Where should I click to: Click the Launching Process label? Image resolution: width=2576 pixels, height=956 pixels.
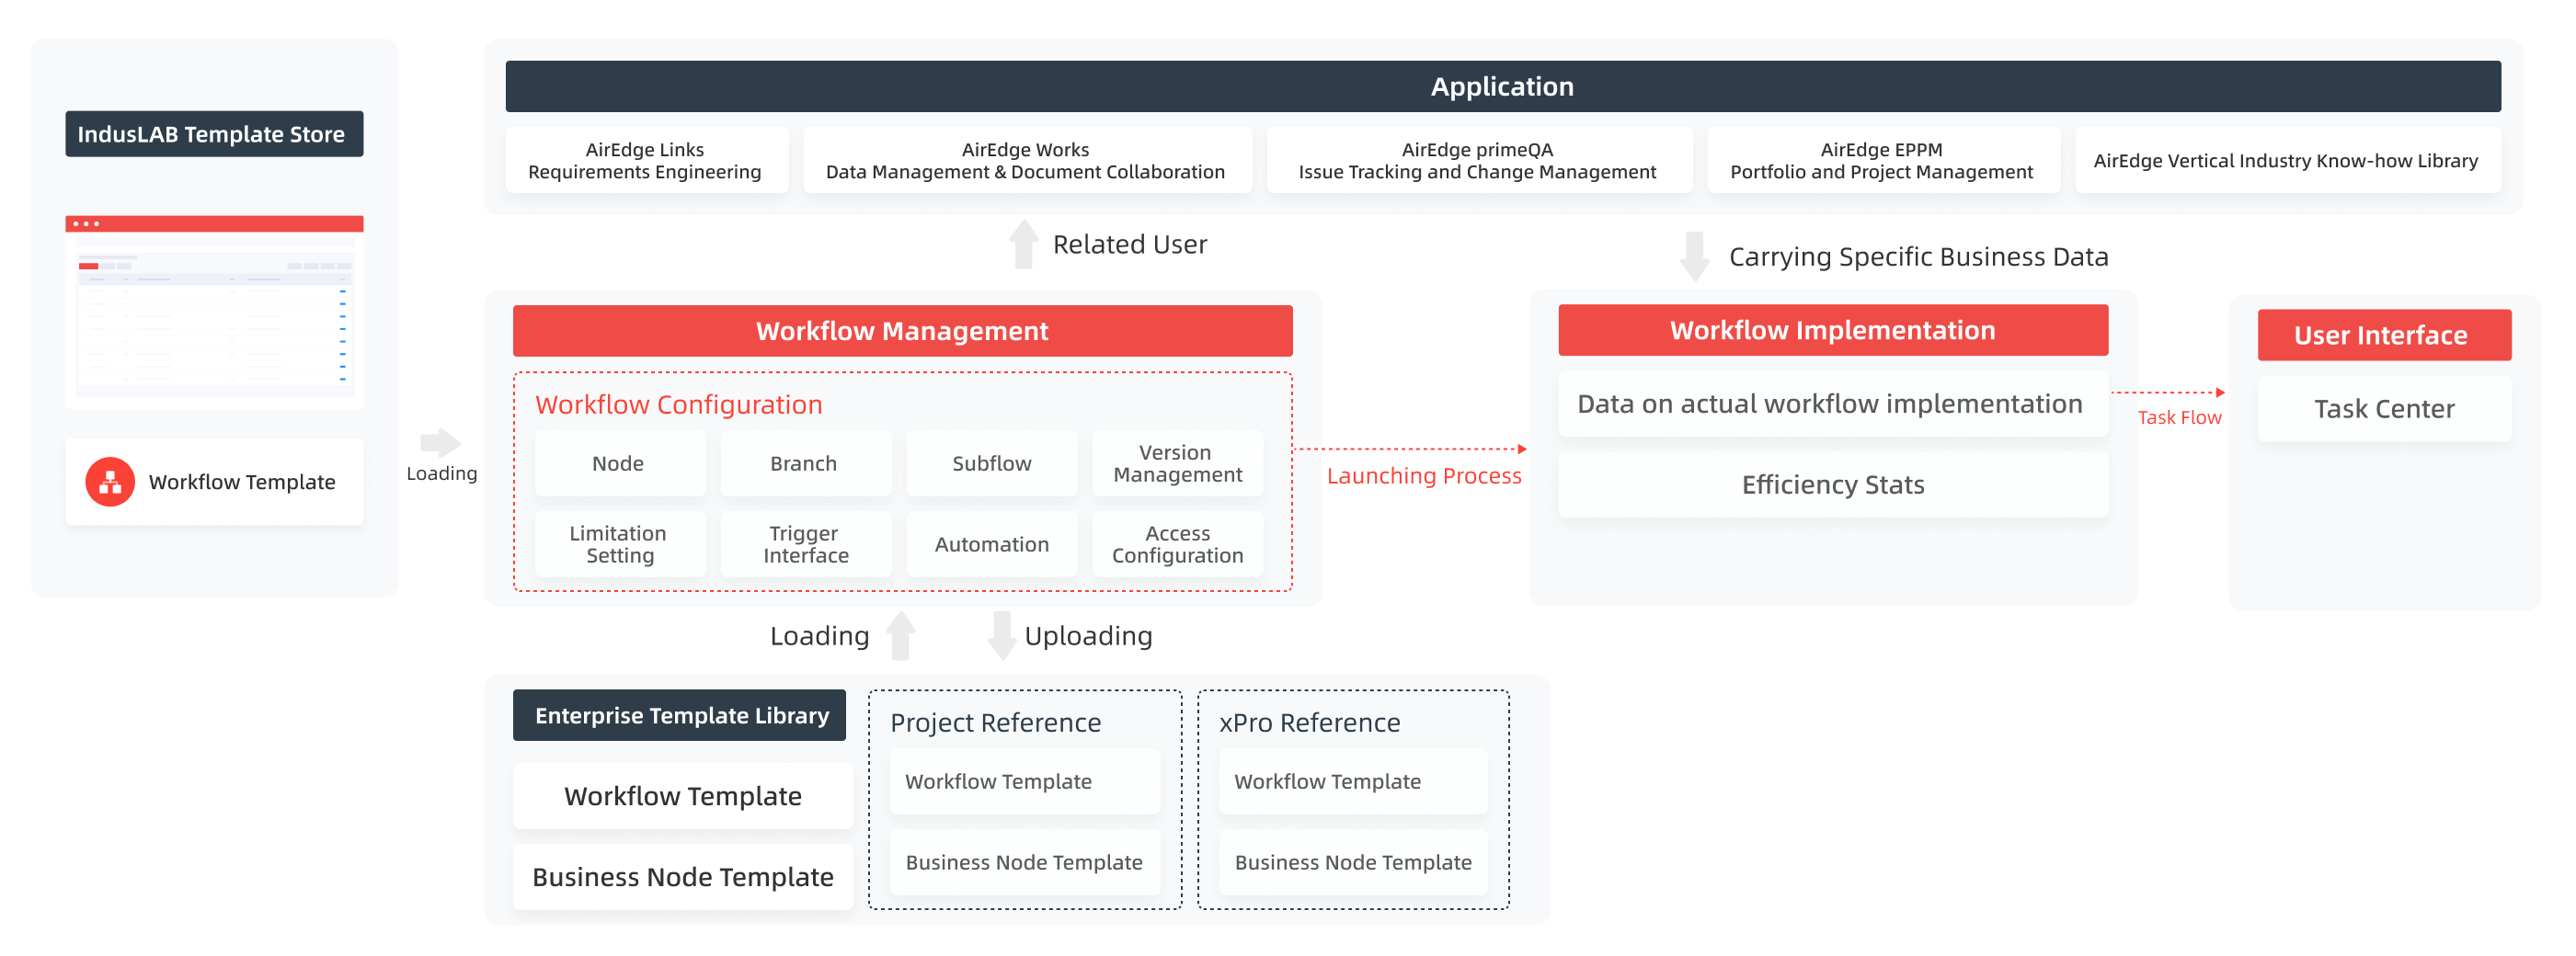pyautogui.click(x=1424, y=476)
